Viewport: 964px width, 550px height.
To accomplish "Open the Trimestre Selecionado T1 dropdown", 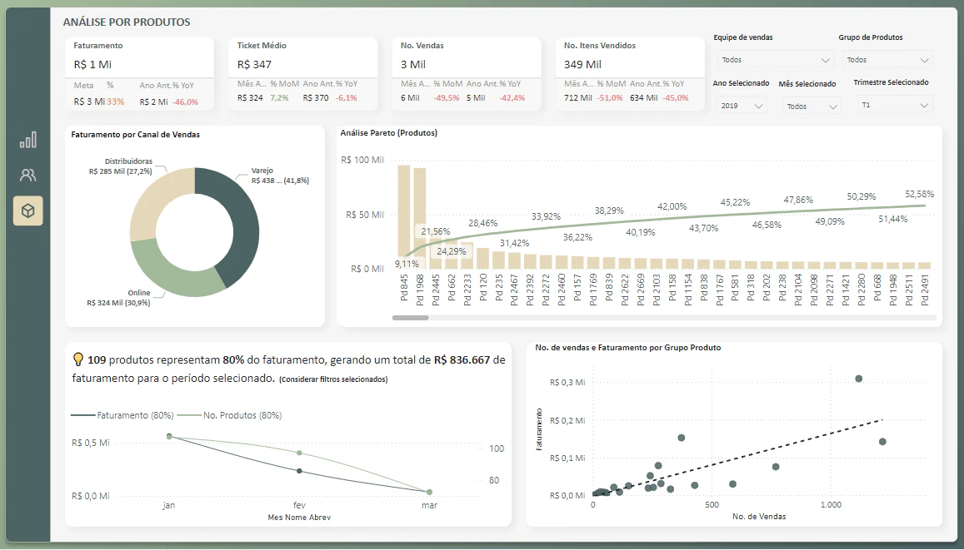I will pyautogui.click(x=895, y=105).
